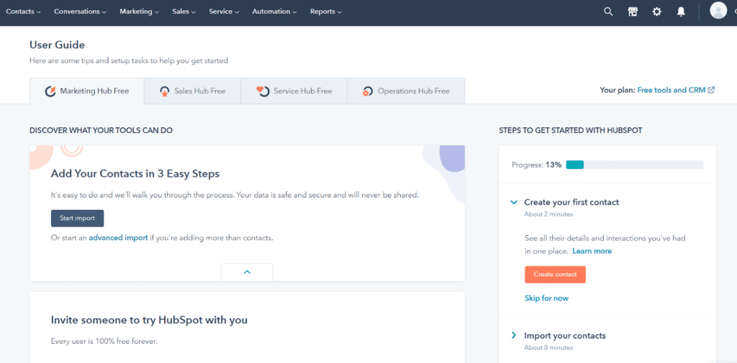737x363 pixels.
Task: Click the Learn more link
Action: (x=592, y=252)
